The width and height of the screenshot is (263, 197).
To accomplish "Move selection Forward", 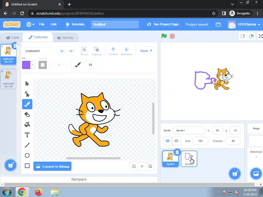I will (x=113, y=51).
